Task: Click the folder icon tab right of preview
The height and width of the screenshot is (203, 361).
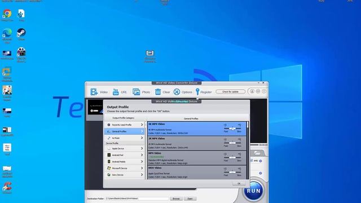Action: pyautogui.click(x=257, y=153)
